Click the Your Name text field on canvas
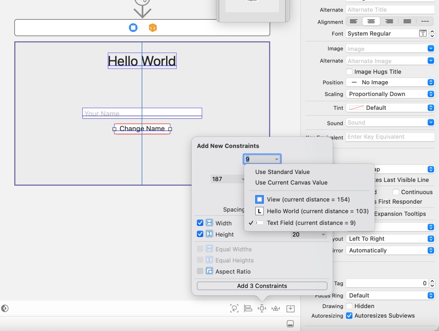Viewport: 439px width, 331px height. tap(142, 113)
